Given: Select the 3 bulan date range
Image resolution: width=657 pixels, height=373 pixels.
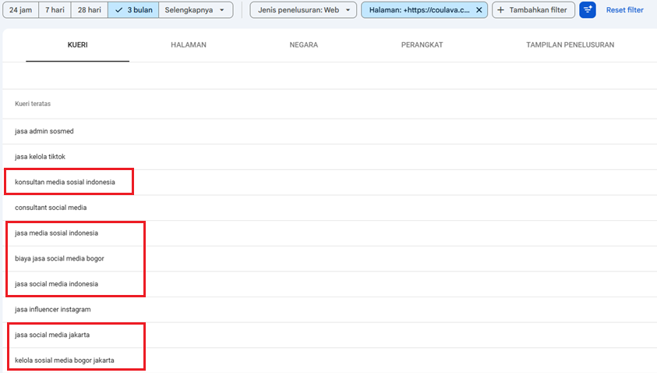Looking at the screenshot, I should [x=133, y=9].
